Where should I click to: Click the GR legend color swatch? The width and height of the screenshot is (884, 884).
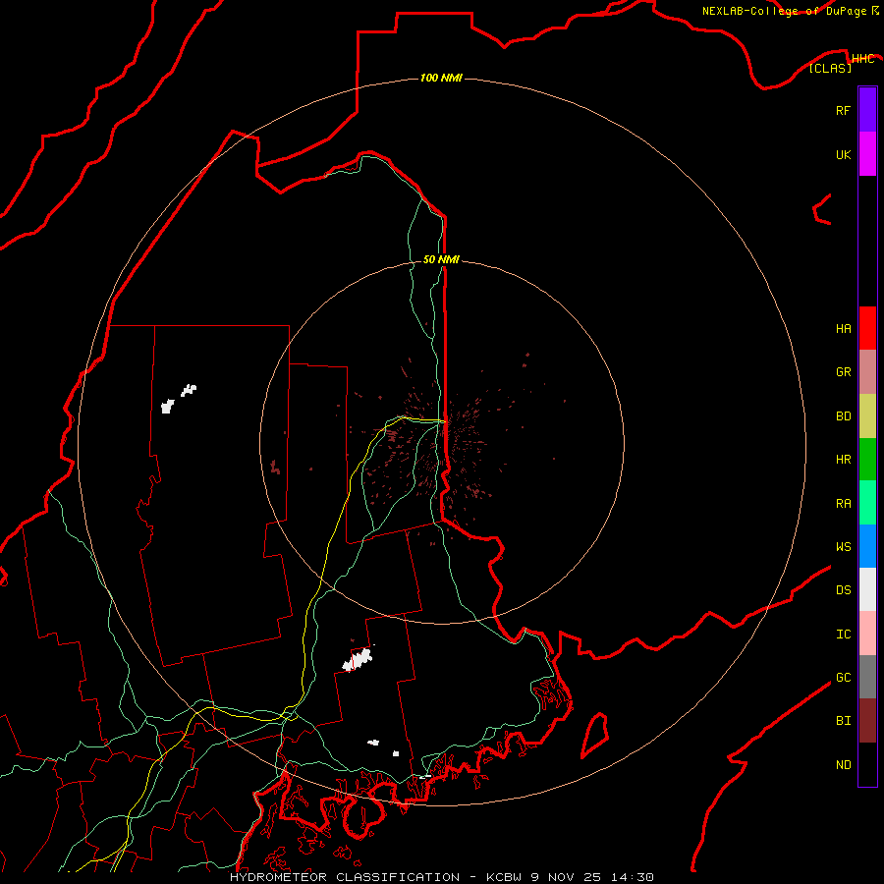click(x=867, y=372)
